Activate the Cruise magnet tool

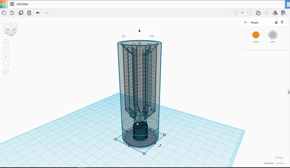[x=283, y=13]
